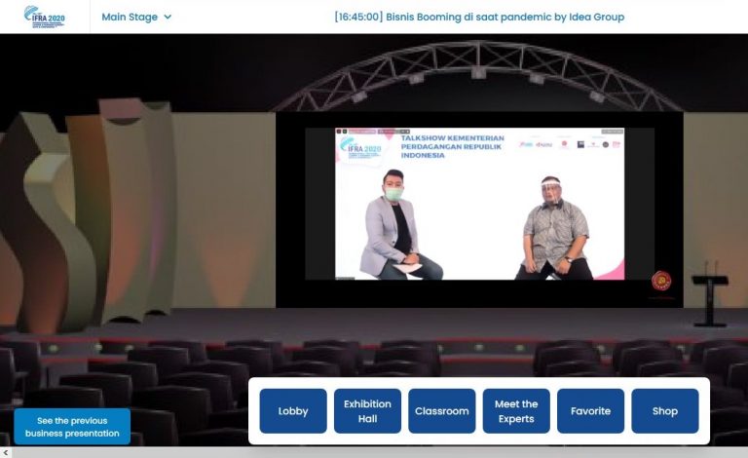Expand the Main Stage dropdown

point(136,17)
